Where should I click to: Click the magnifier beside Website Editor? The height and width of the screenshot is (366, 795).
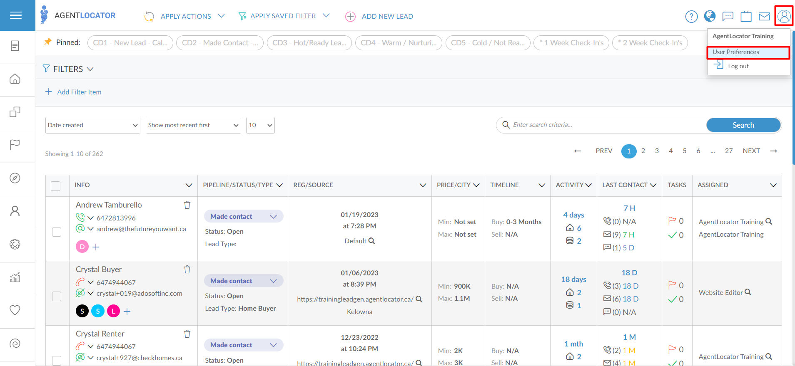tap(748, 292)
